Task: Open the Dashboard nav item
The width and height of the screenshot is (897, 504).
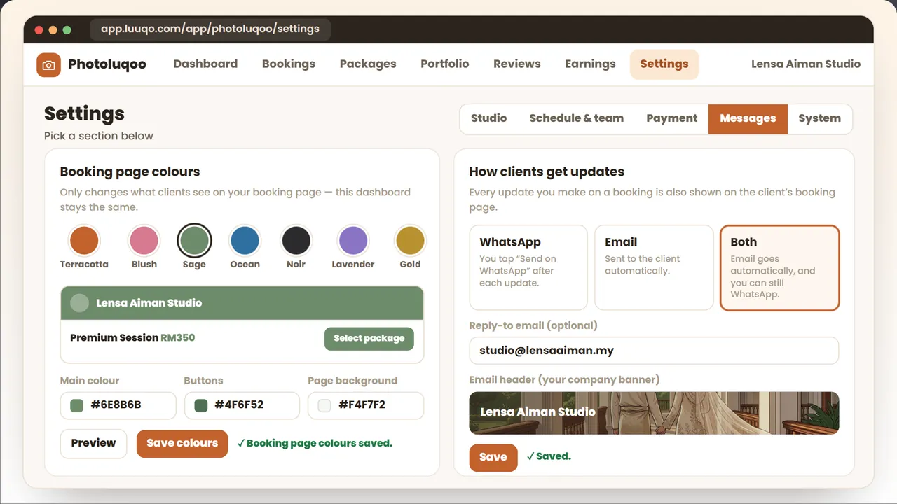Action: (205, 64)
